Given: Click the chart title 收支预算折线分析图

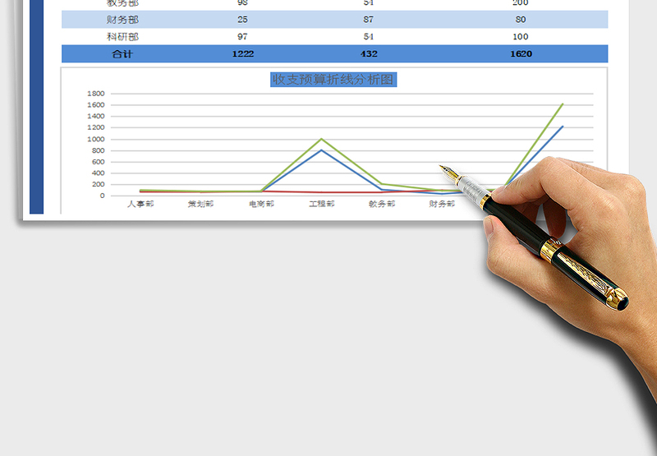Looking at the screenshot, I should 333,80.
